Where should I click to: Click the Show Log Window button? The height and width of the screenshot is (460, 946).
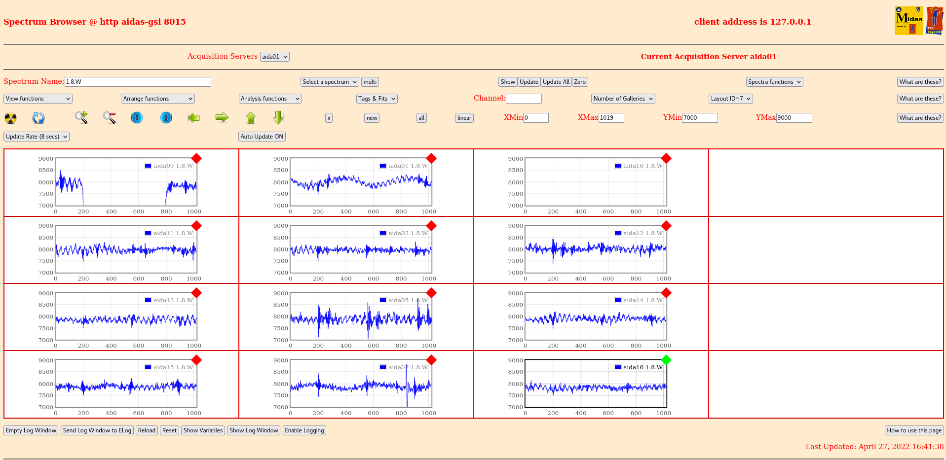point(254,430)
